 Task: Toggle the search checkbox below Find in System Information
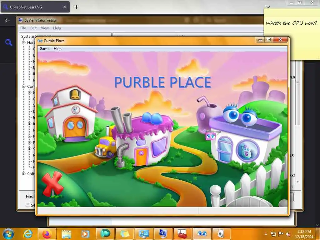28,205
